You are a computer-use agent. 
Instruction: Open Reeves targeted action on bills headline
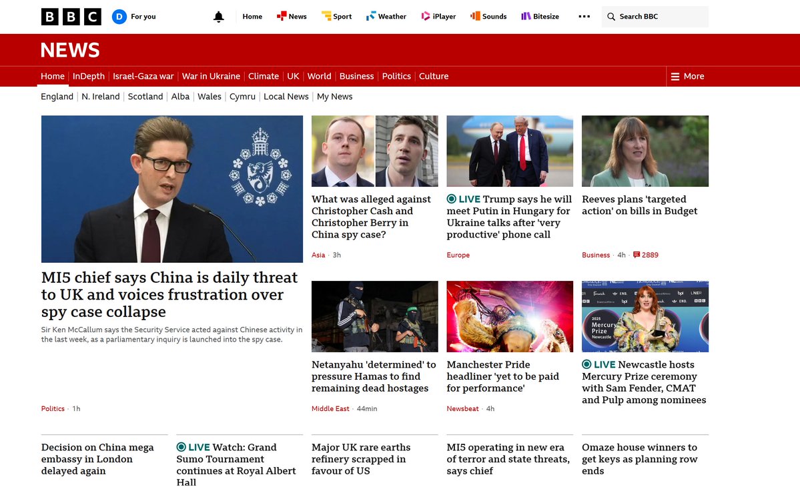click(640, 205)
